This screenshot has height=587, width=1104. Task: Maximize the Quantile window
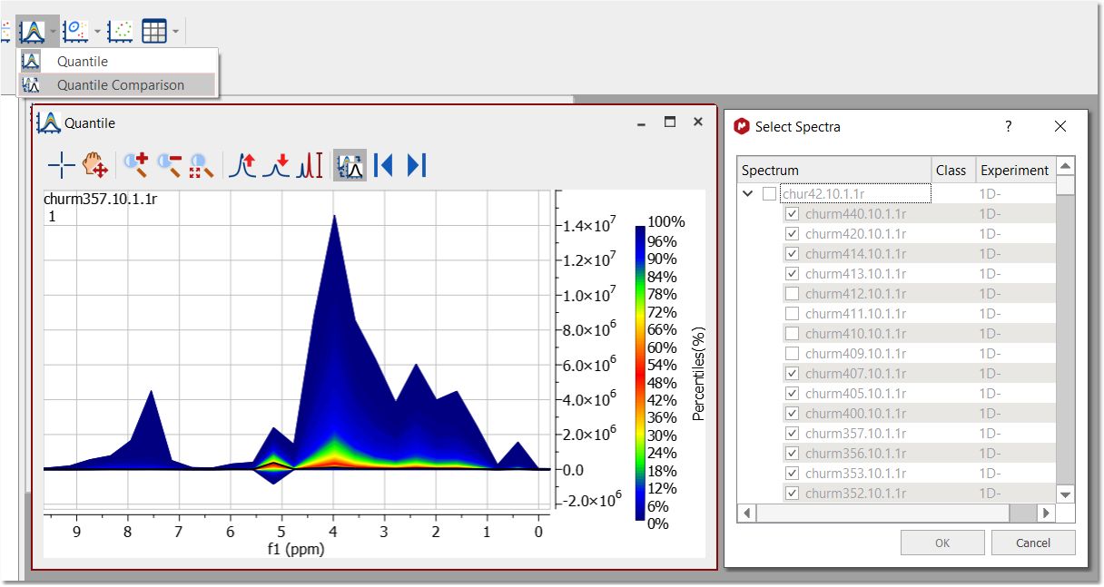click(670, 122)
